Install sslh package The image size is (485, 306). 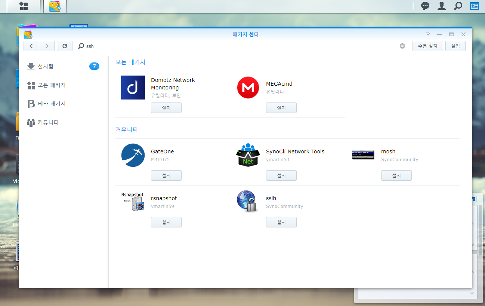tap(281, 222)
